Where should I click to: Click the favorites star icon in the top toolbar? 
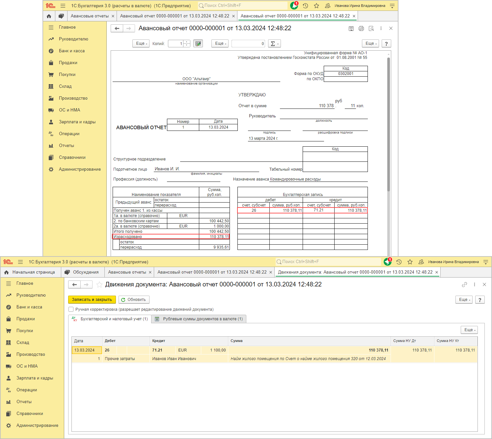(x=316, y=6)
